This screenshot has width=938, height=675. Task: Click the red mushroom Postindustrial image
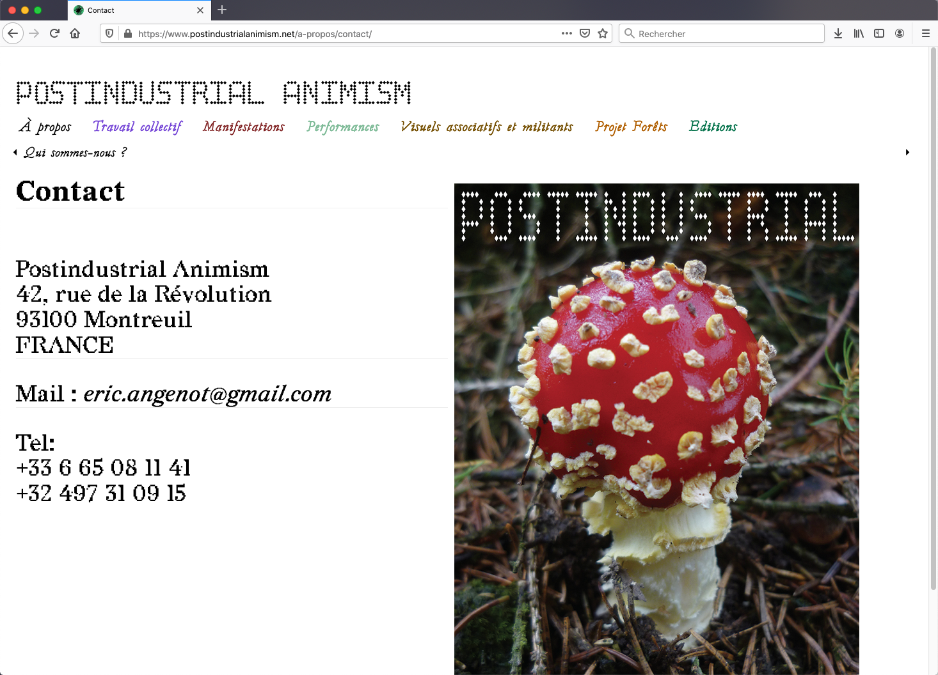(656, 429)
